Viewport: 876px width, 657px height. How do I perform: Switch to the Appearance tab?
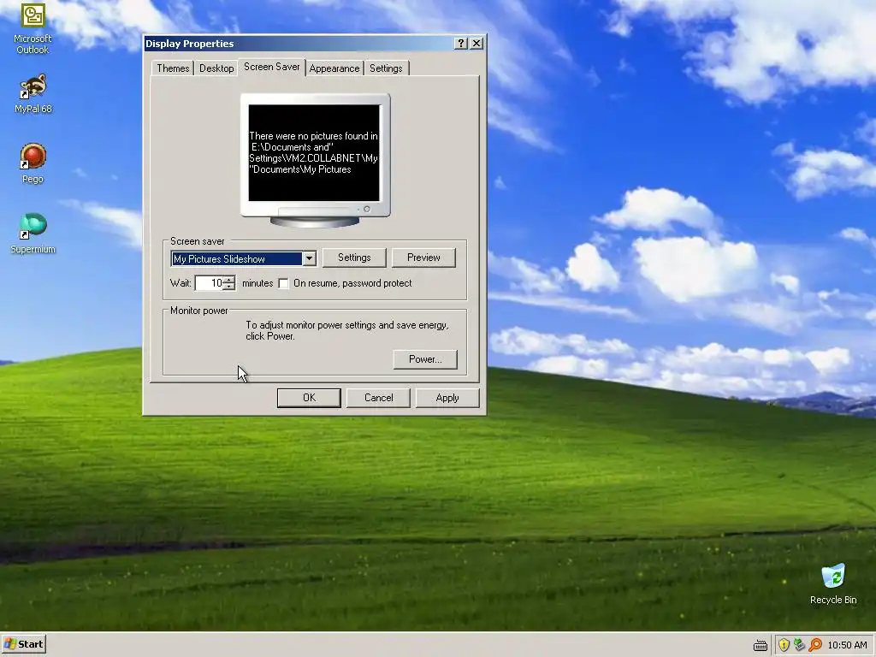[x=334, y=68]
